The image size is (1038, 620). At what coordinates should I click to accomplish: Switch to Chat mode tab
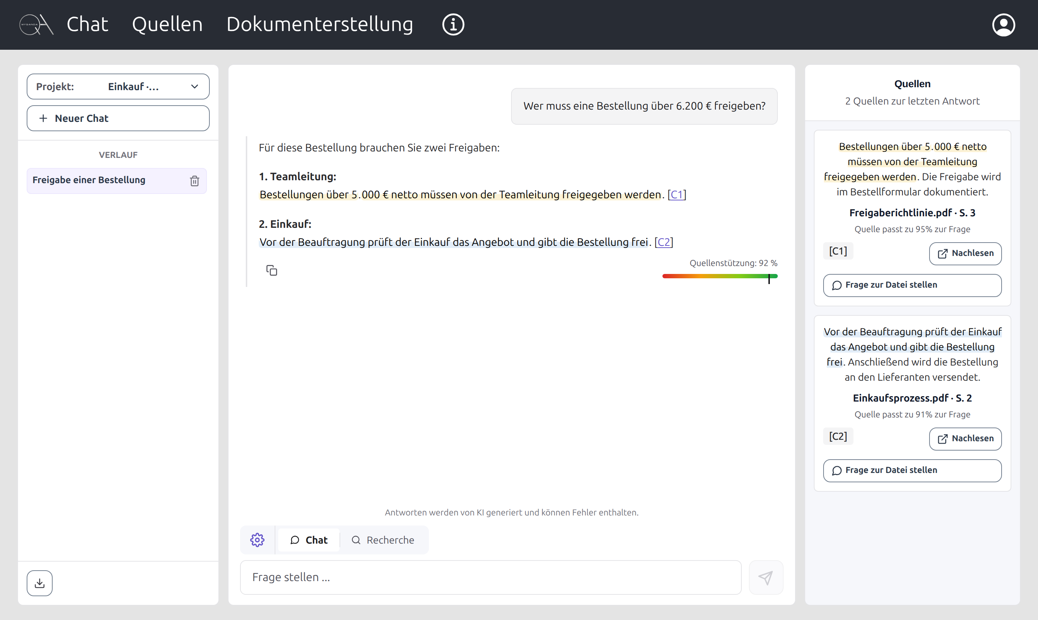pyautogui.click(x=309, y=540)
